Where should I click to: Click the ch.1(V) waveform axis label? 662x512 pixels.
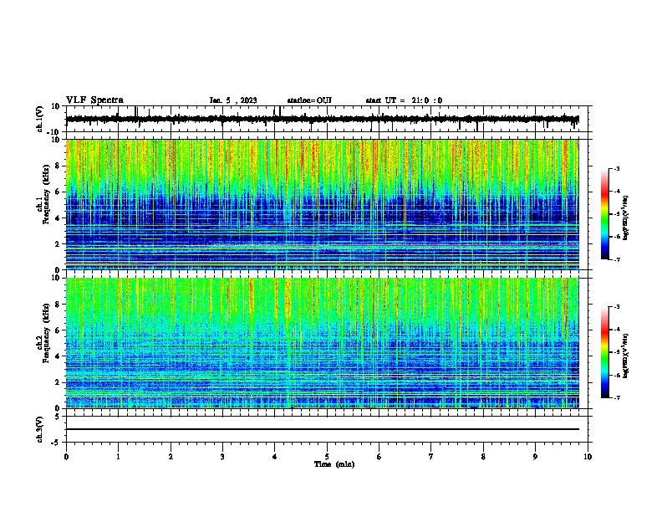click(40, 119)
